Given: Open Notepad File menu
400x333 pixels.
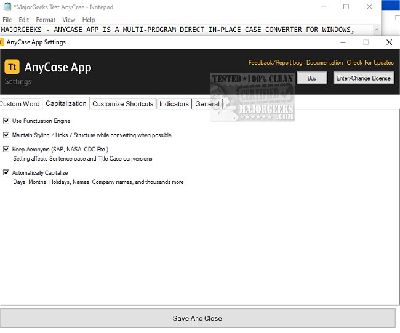Looking at the screenshot, I should pyautogui.click(x=7, y=20).
